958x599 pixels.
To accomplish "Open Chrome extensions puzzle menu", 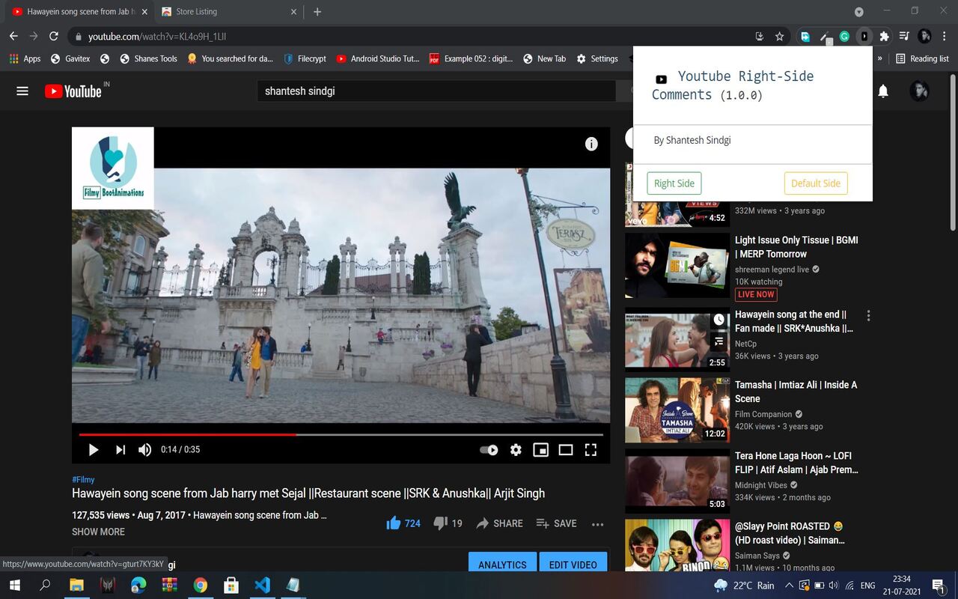I will (x=884, y=36).
